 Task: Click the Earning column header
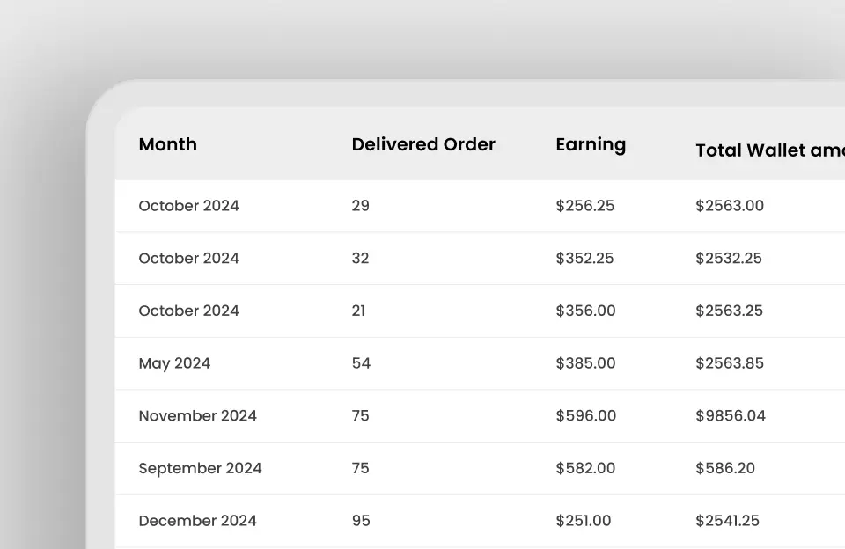591,145
